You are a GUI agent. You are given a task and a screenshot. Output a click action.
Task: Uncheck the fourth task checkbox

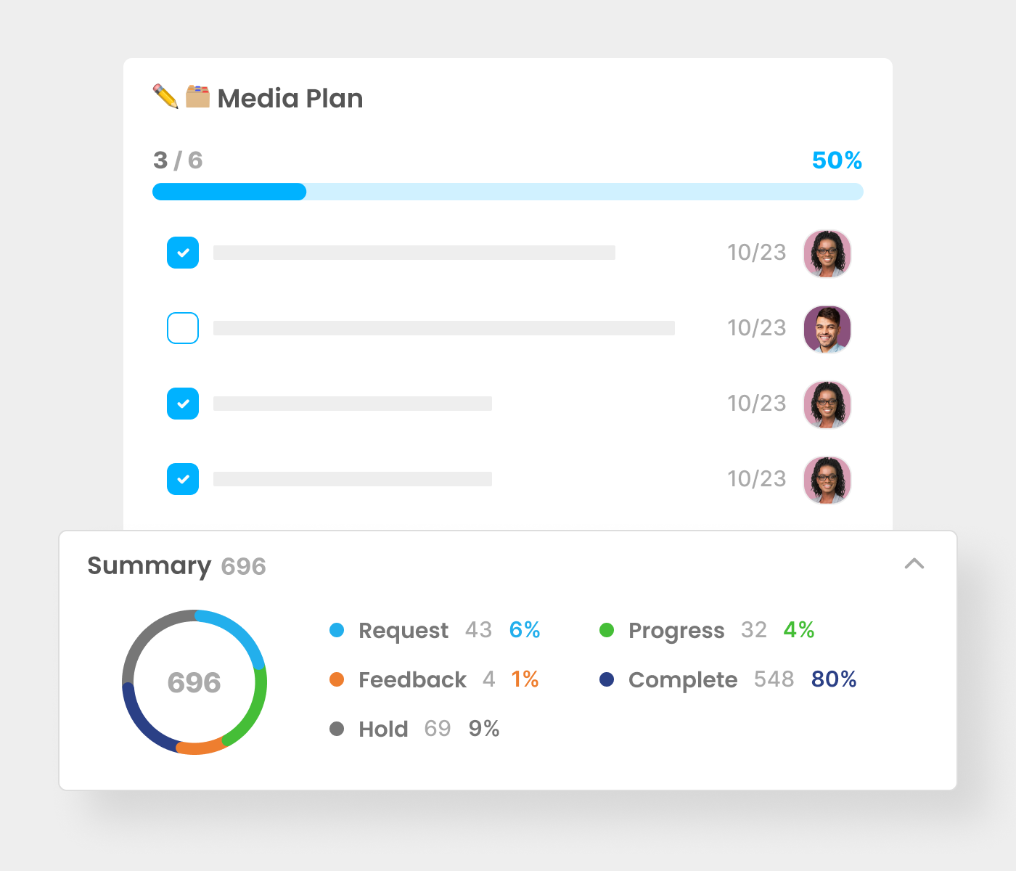pos(183,479)
